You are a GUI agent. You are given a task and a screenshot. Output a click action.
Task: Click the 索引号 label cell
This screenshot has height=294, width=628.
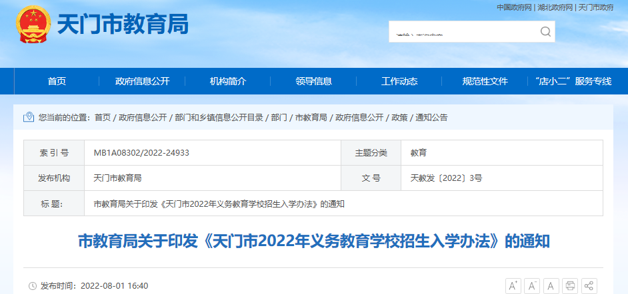click(x=54, y=152)
